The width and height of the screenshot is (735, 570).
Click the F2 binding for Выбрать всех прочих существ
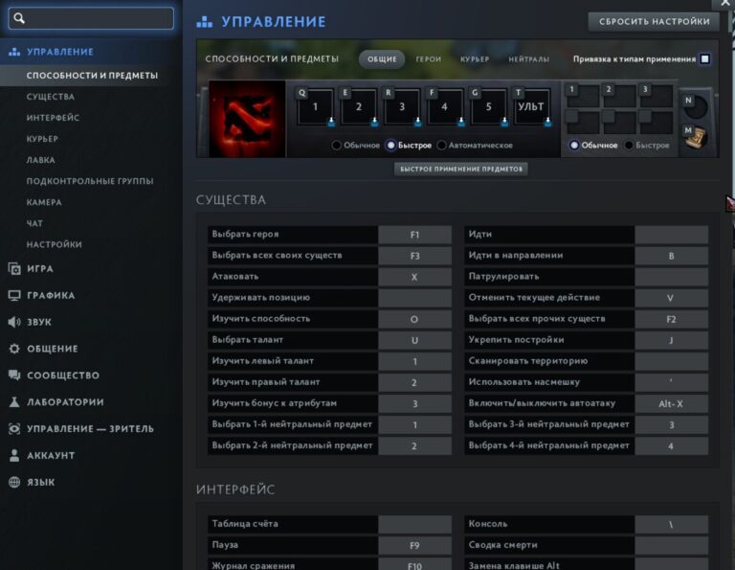671,319
